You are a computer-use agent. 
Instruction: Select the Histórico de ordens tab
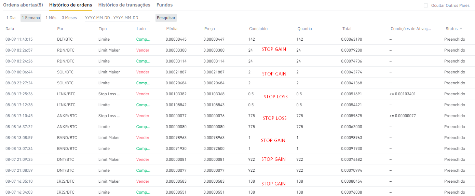pyautogui.click(x=71, y=5)
